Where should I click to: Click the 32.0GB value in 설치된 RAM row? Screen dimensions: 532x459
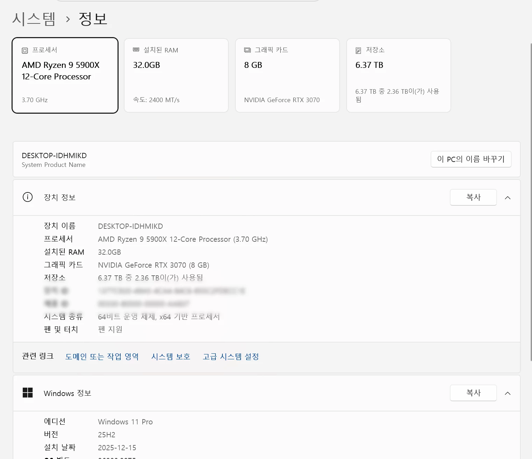(x=109, y=252)
